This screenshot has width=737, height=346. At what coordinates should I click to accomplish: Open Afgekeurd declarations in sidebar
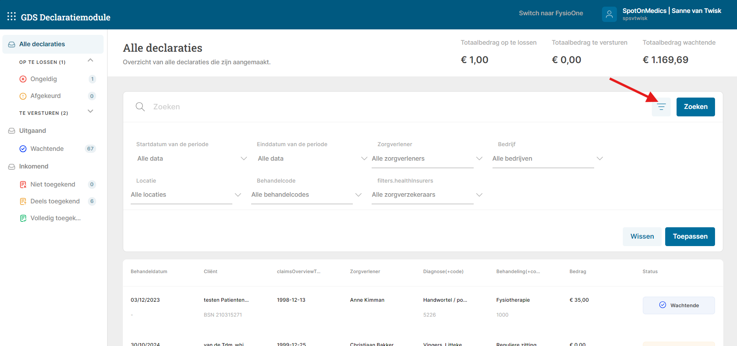tap(46, 96)
